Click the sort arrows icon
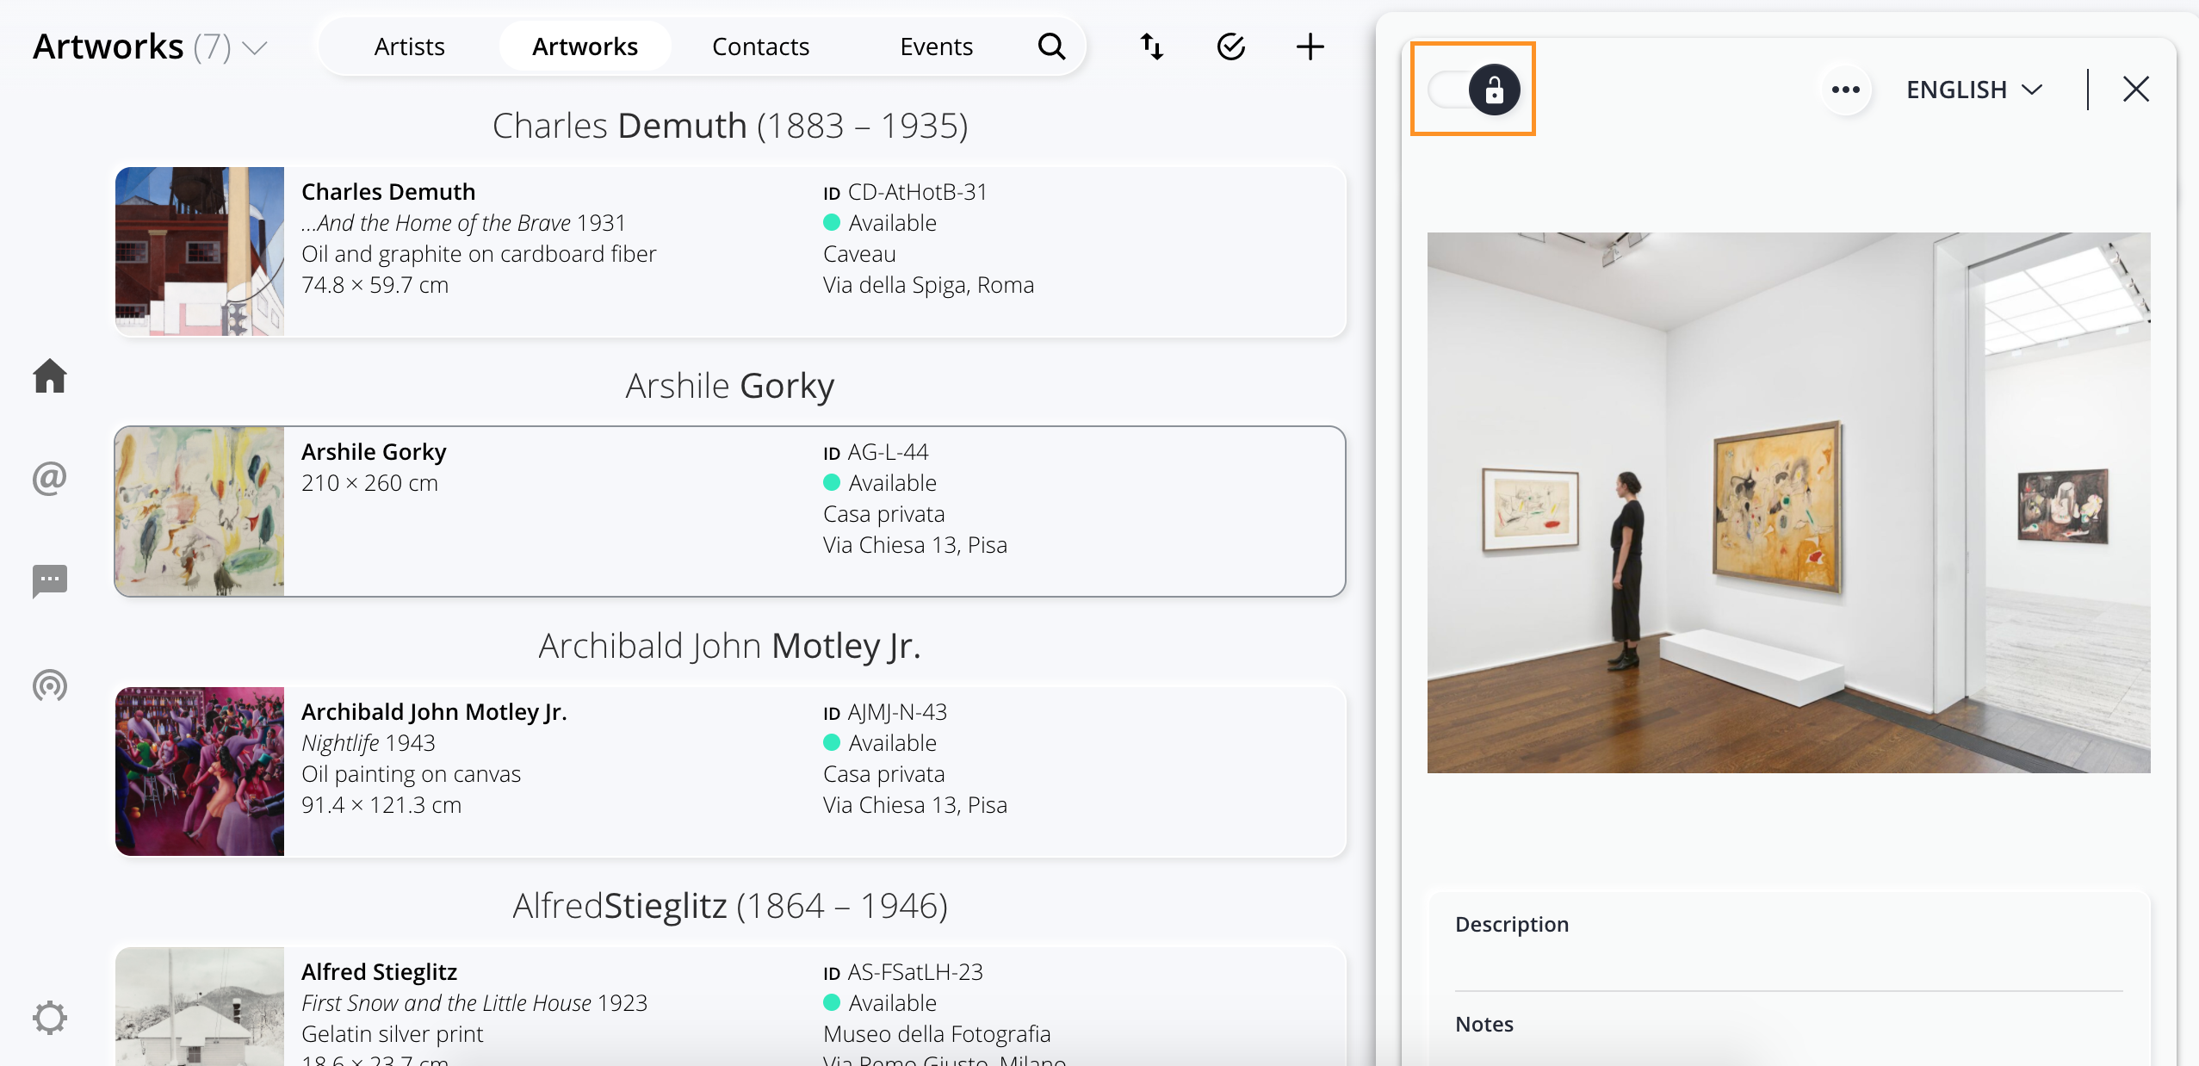The height and width of the screenshot is (1066, 2199). pyautogui.click(x=1152, y=46)
